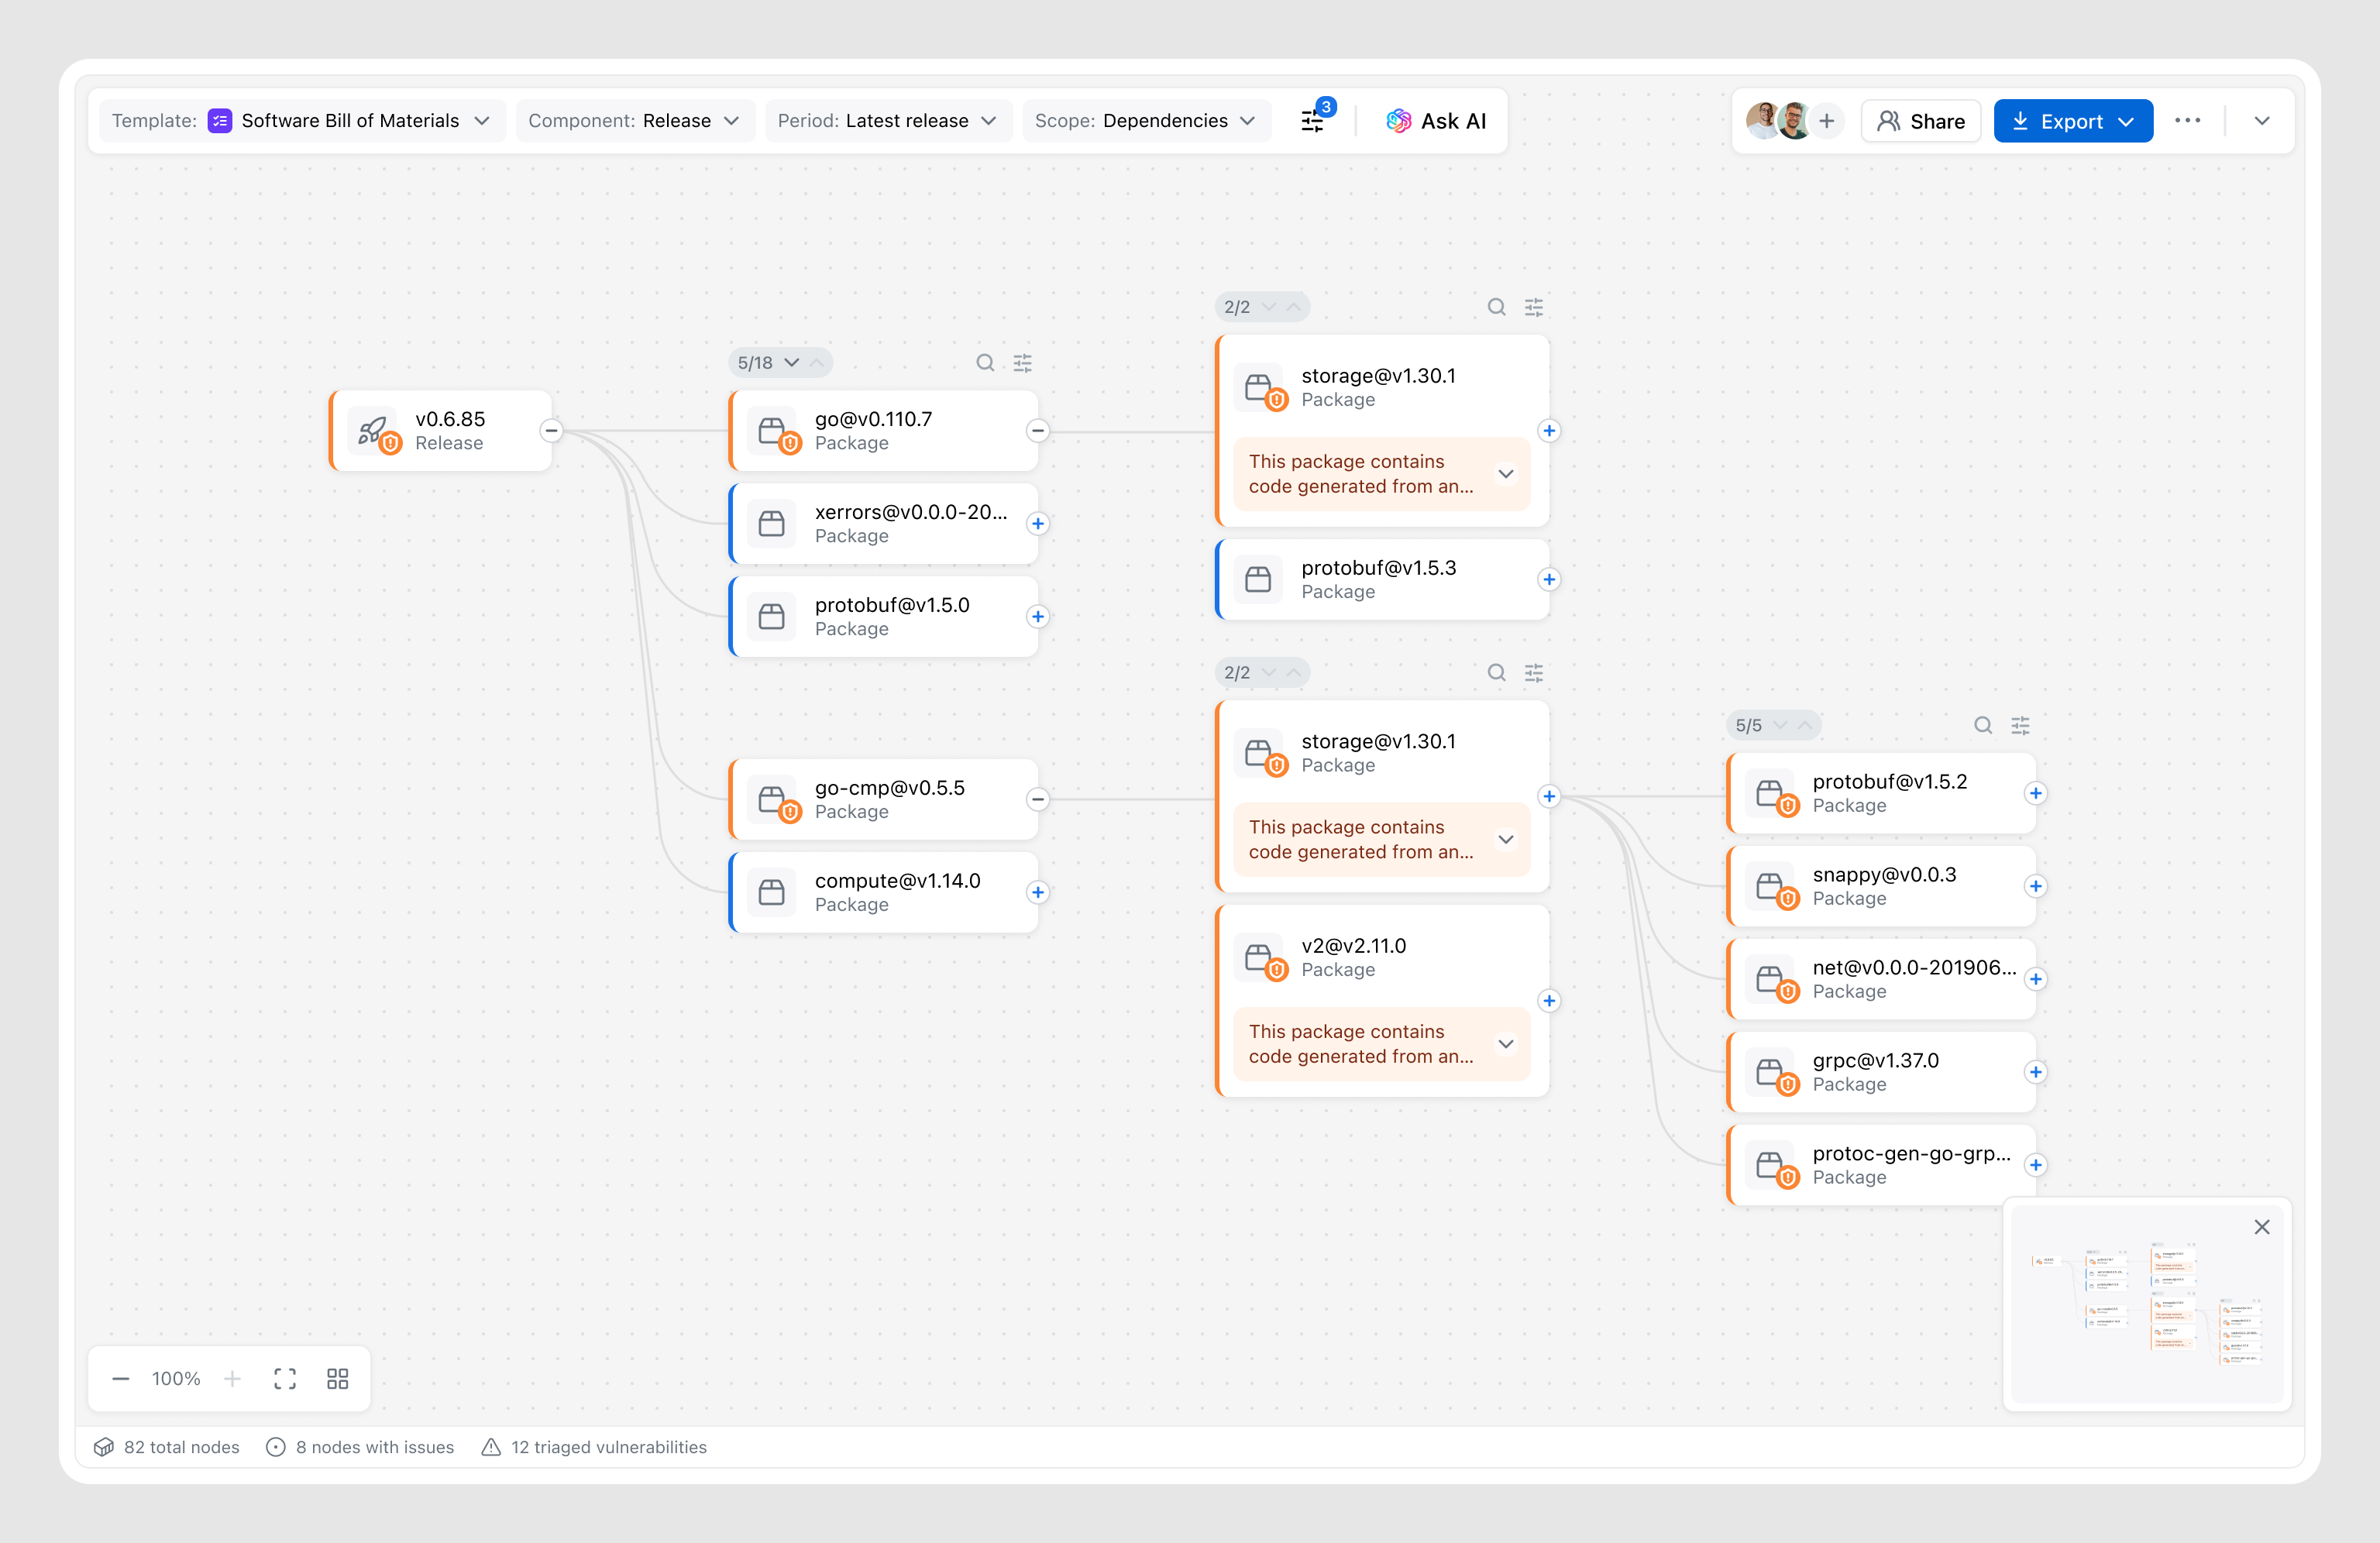Open the grid layout icon in zoom bar

tap(338, 1379)
